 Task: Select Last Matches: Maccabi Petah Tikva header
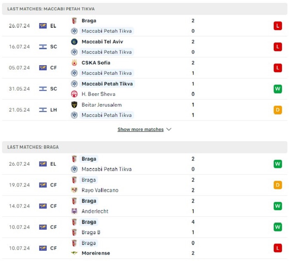point(144,9)
